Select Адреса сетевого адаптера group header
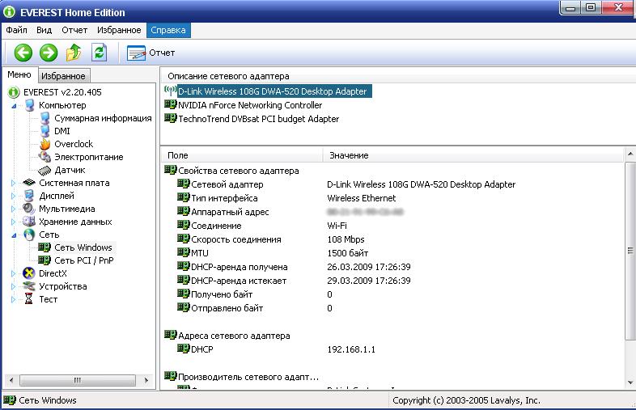Screen dimensions: 636x410 click(x=234, y=336)
